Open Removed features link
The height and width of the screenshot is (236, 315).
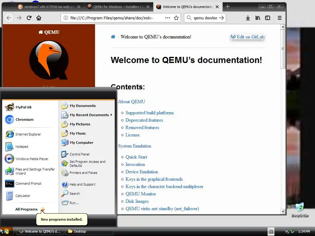tap(142, 128)
